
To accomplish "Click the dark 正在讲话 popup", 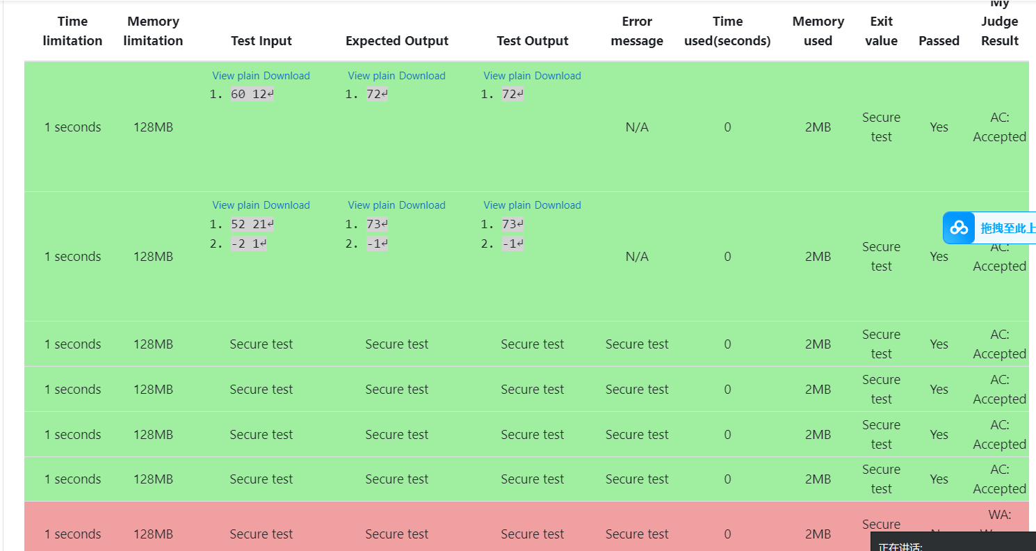I will pos(953,542).
